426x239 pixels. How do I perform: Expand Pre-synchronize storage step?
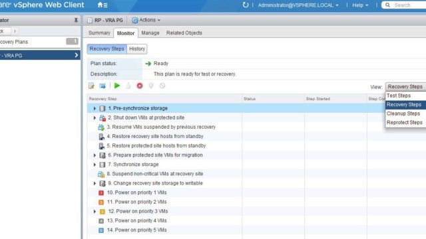(x=95, y=108)
